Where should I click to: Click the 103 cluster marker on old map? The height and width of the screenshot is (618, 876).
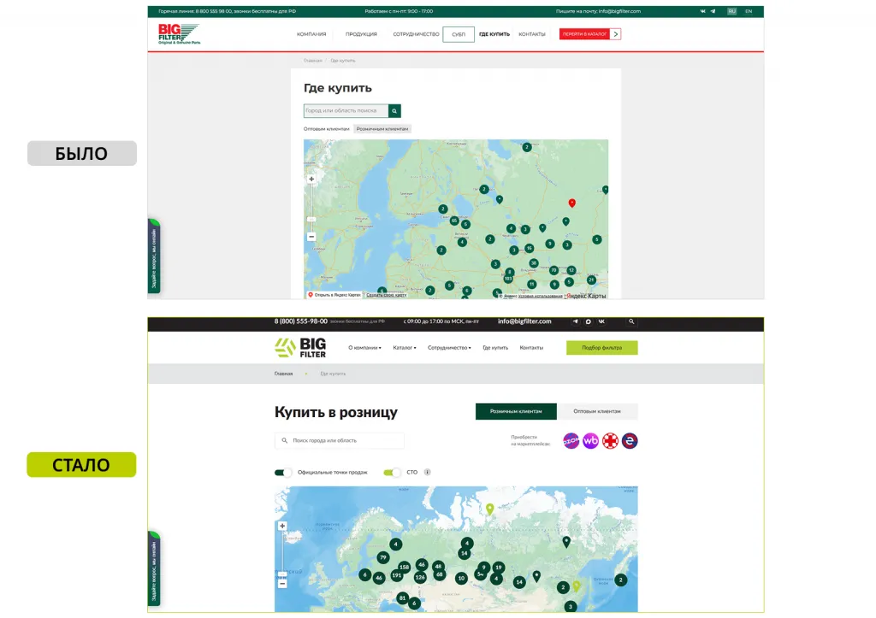pos(508,279)
